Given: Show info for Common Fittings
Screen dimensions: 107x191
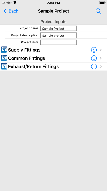Looking at the screenshot, I should [94, 58].
